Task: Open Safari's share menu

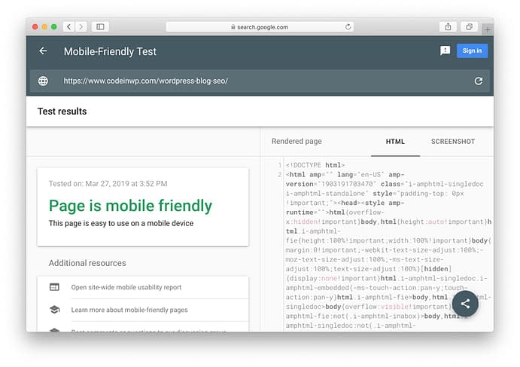Action: click(x=448, y=26)
